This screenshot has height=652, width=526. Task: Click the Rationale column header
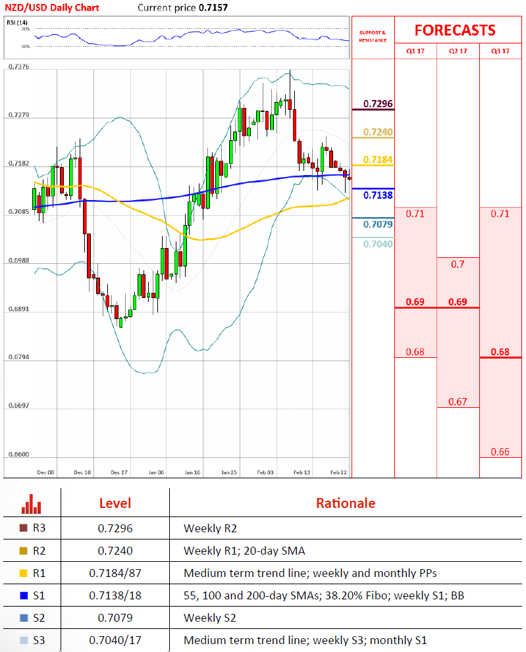click(x=346, y=503)
